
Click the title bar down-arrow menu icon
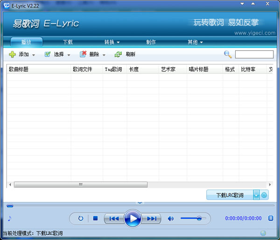click(242, 4)
